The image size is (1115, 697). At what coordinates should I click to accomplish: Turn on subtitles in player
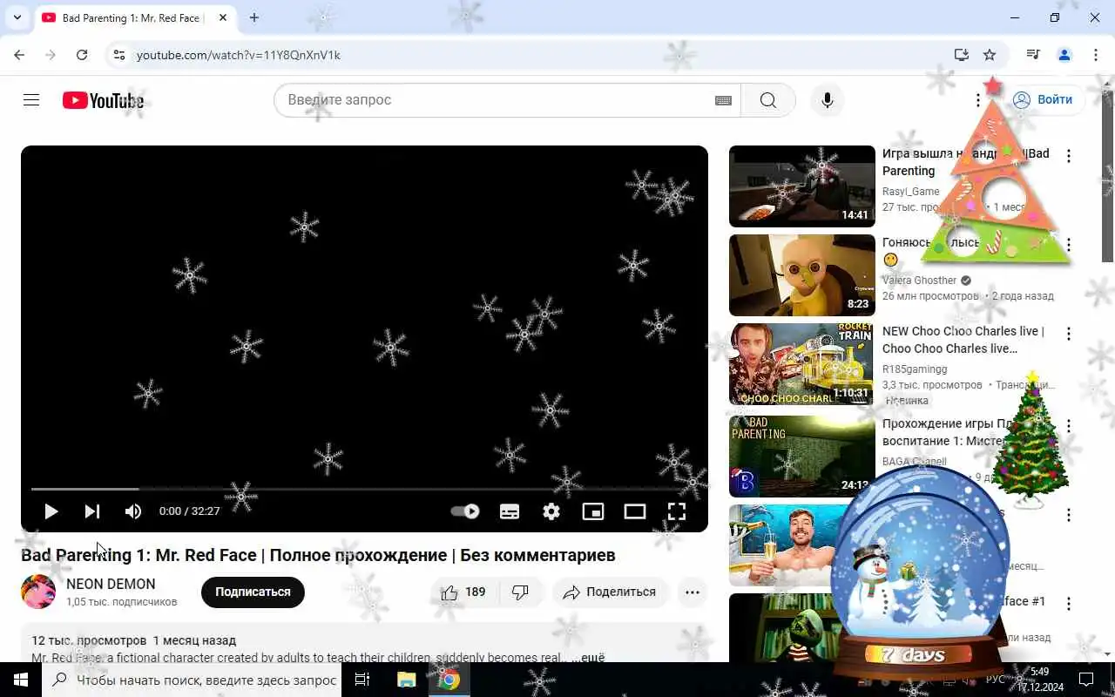click(510, 511)
